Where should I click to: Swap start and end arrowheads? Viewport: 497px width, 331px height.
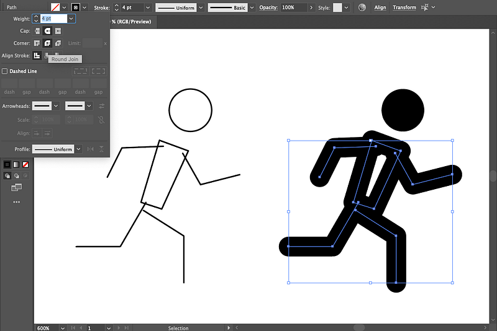pos(102,106)
